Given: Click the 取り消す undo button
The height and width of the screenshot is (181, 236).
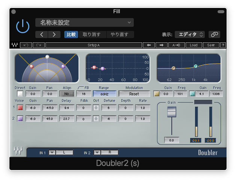Looking at the screenshot, I should [x=92, y=35].
